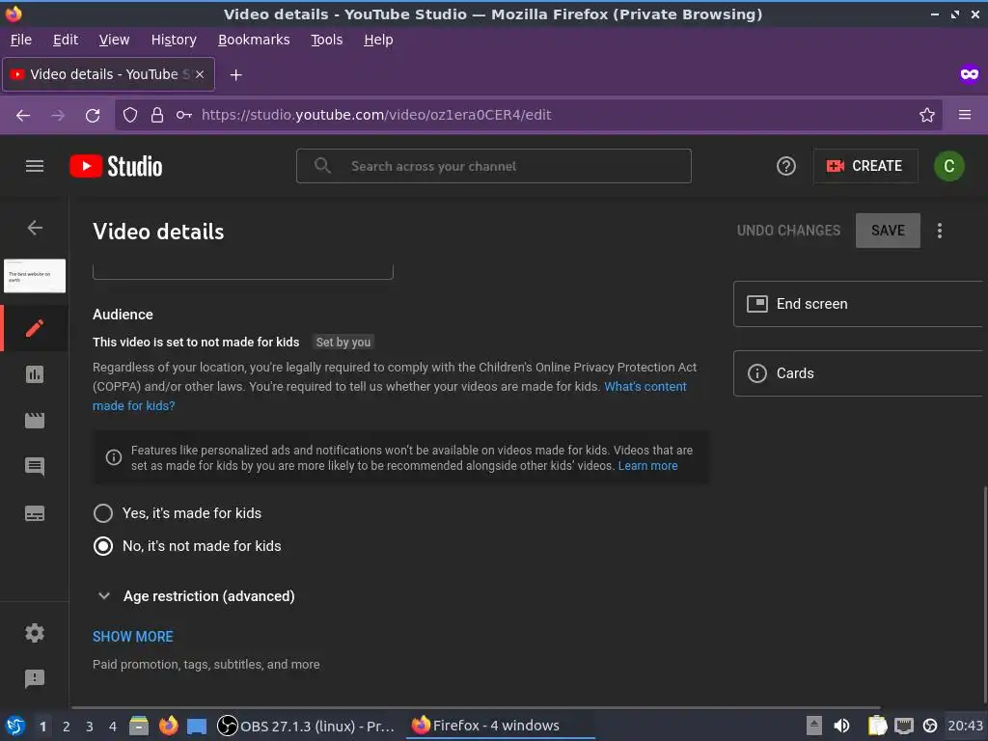988x741 pixels.
Task: Switch to workspace 2 in taskbar
Action: coord(67,727)
